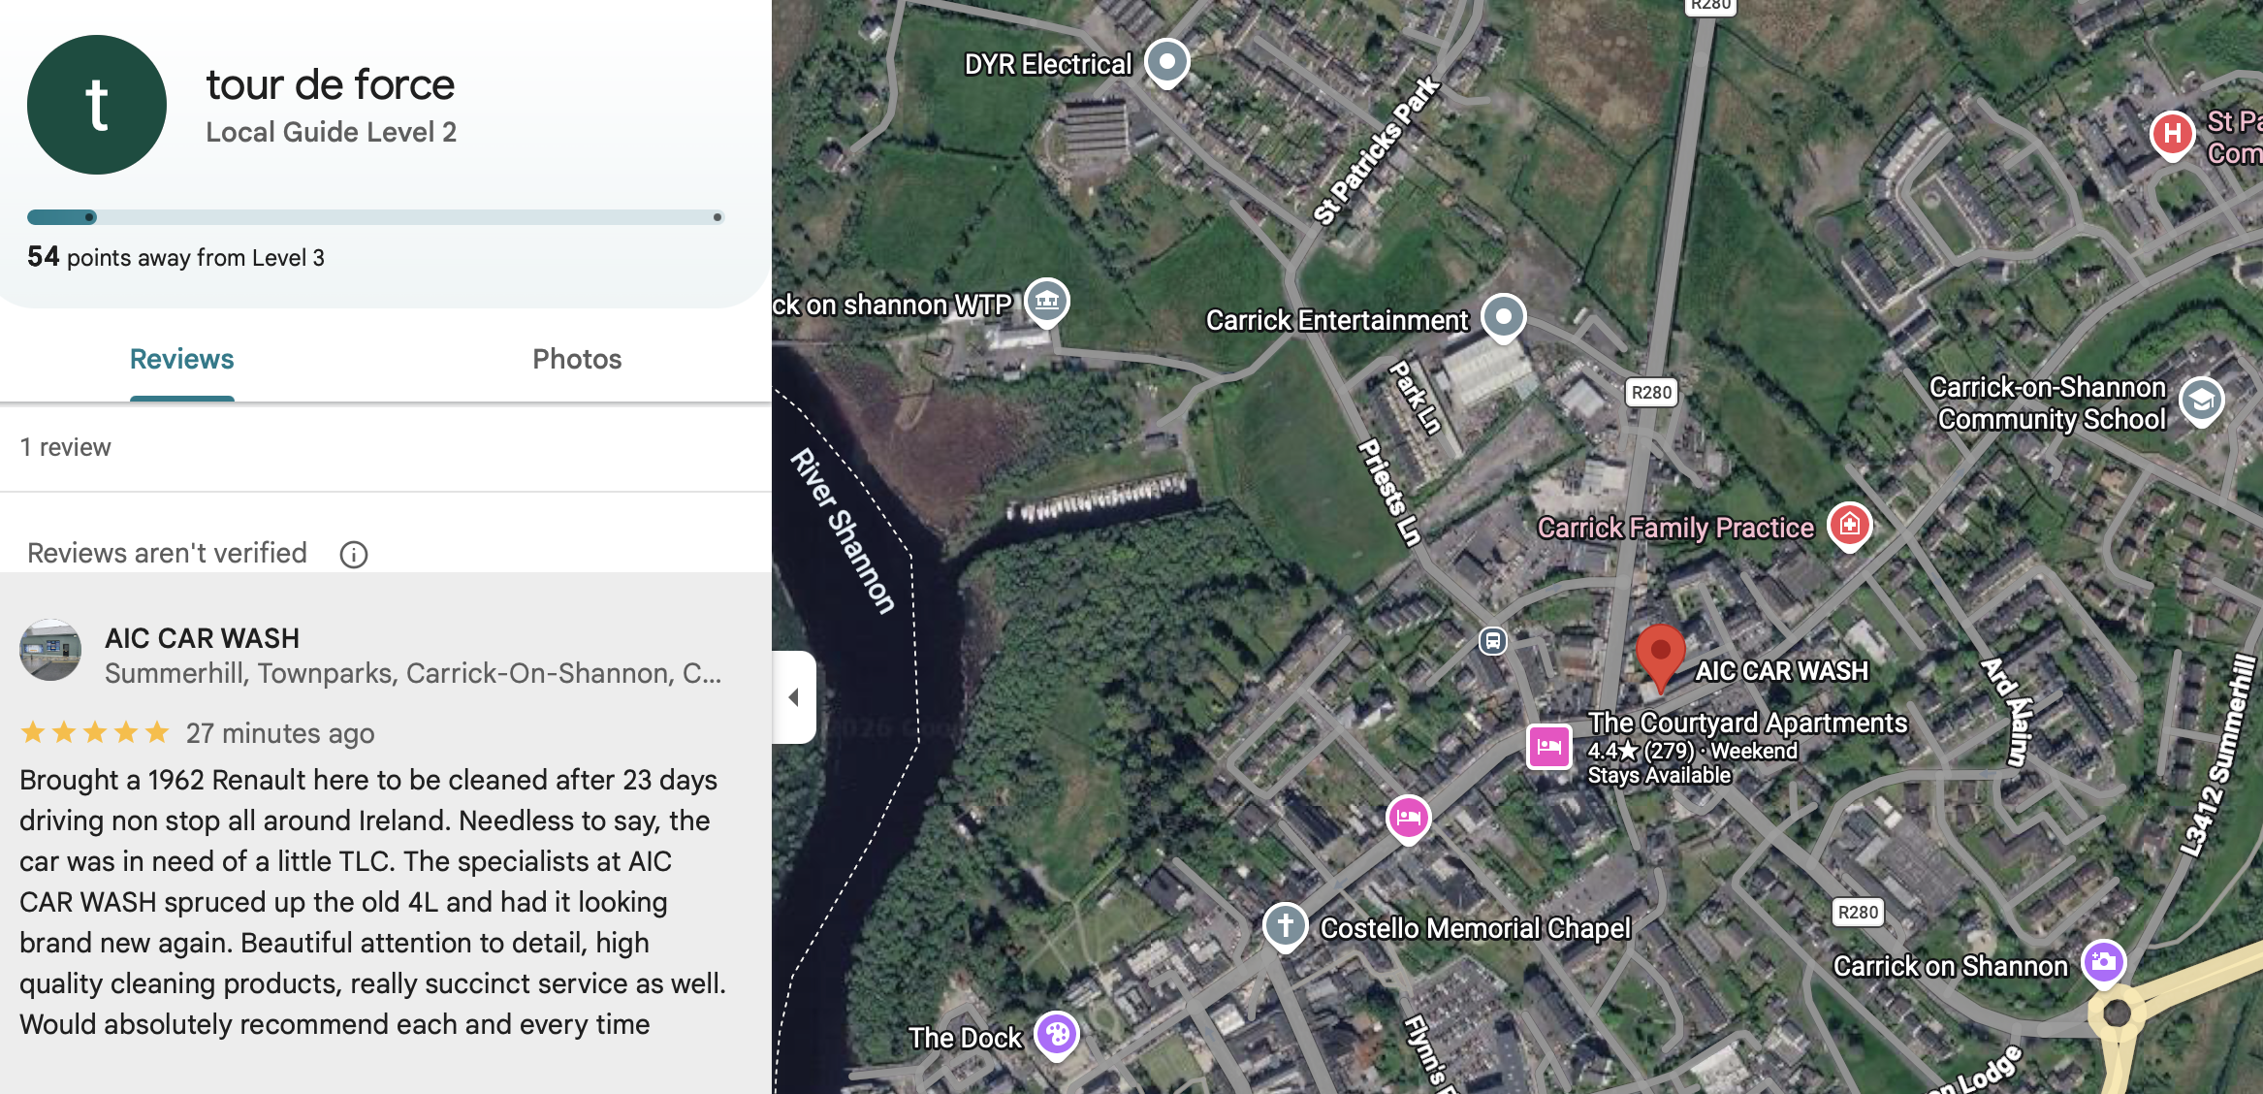Click the River Shannon map label
Viewport: 2263px width, 1094px height.
pos(844,531)
